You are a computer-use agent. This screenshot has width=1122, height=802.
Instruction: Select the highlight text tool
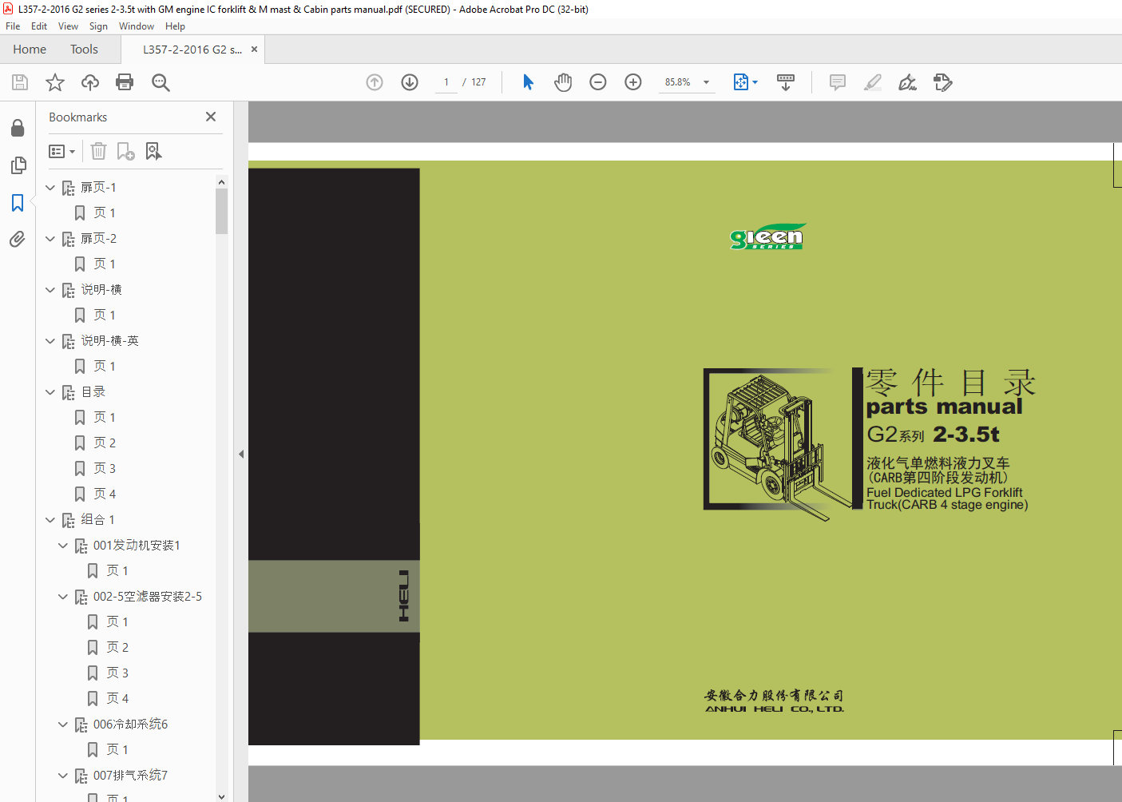point(873,82)
